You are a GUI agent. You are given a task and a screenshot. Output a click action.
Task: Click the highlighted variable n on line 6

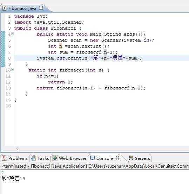pyautogui.click(x=61, y=46)
